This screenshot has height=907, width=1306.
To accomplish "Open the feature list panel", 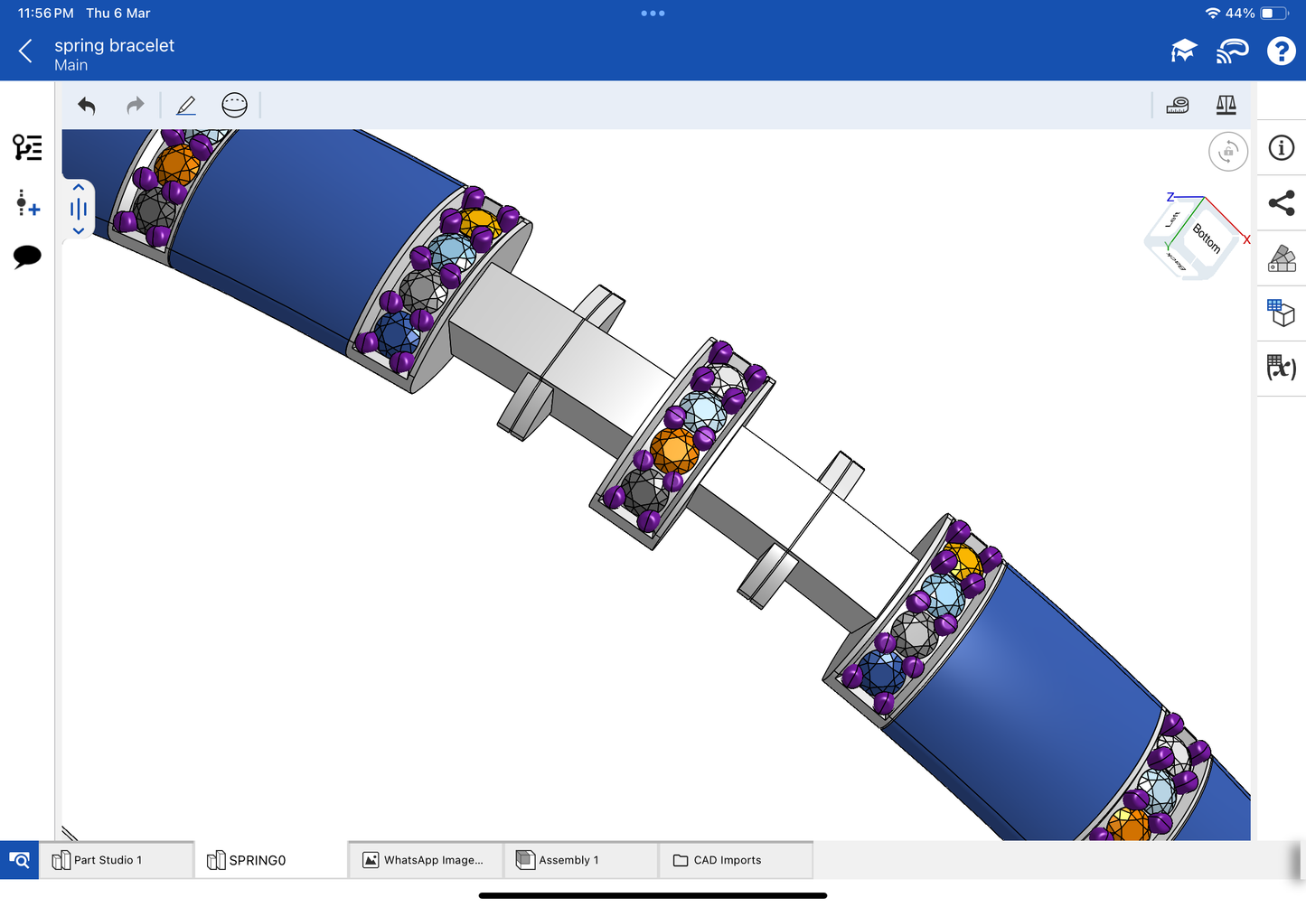I will [27, 147].
